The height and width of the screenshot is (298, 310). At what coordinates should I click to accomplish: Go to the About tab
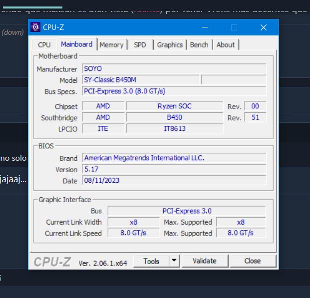click(226, 45)
